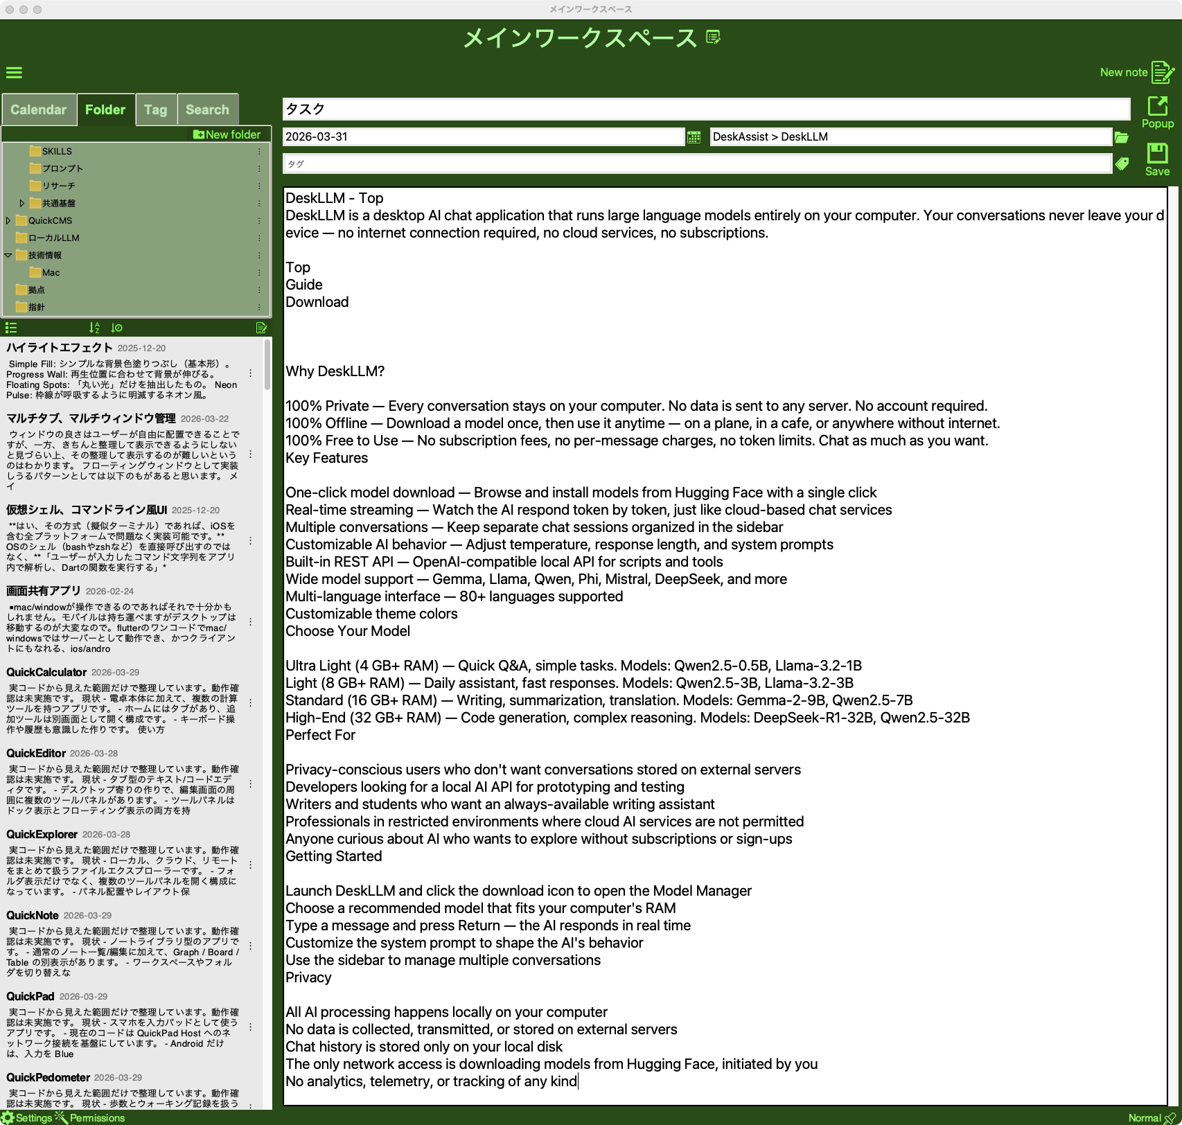Save the current note
The width and height of the screenshot is (1182, 1125).
1157,160
